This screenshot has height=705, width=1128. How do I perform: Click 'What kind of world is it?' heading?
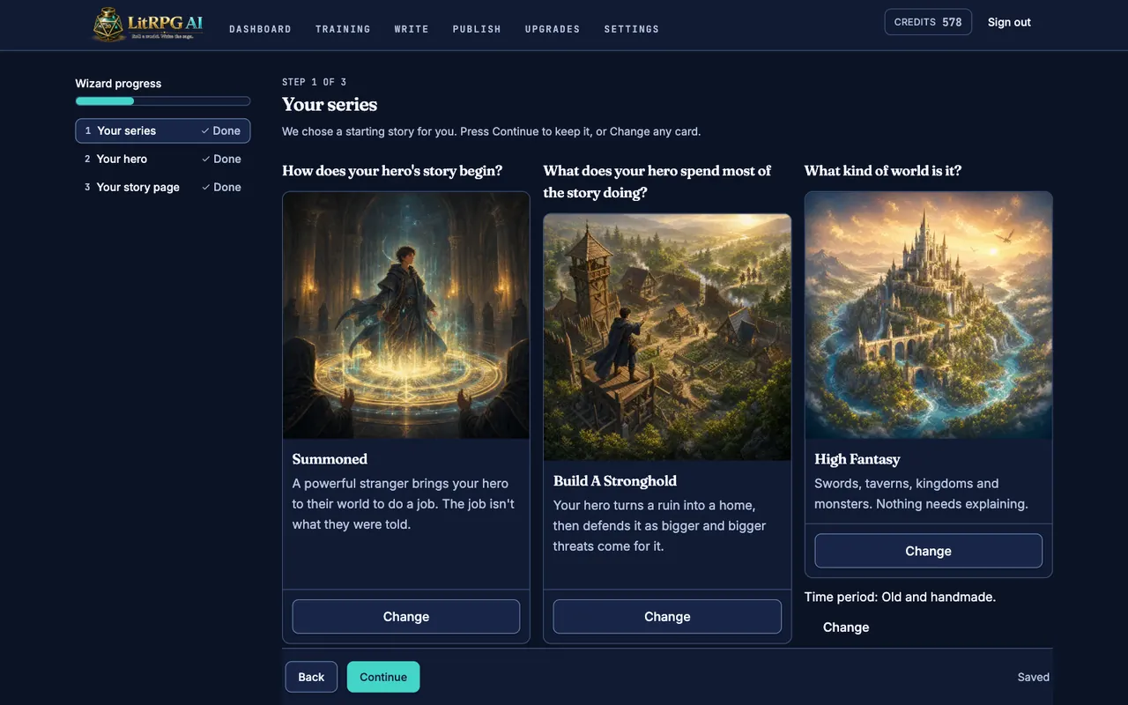tap(883, 171)
